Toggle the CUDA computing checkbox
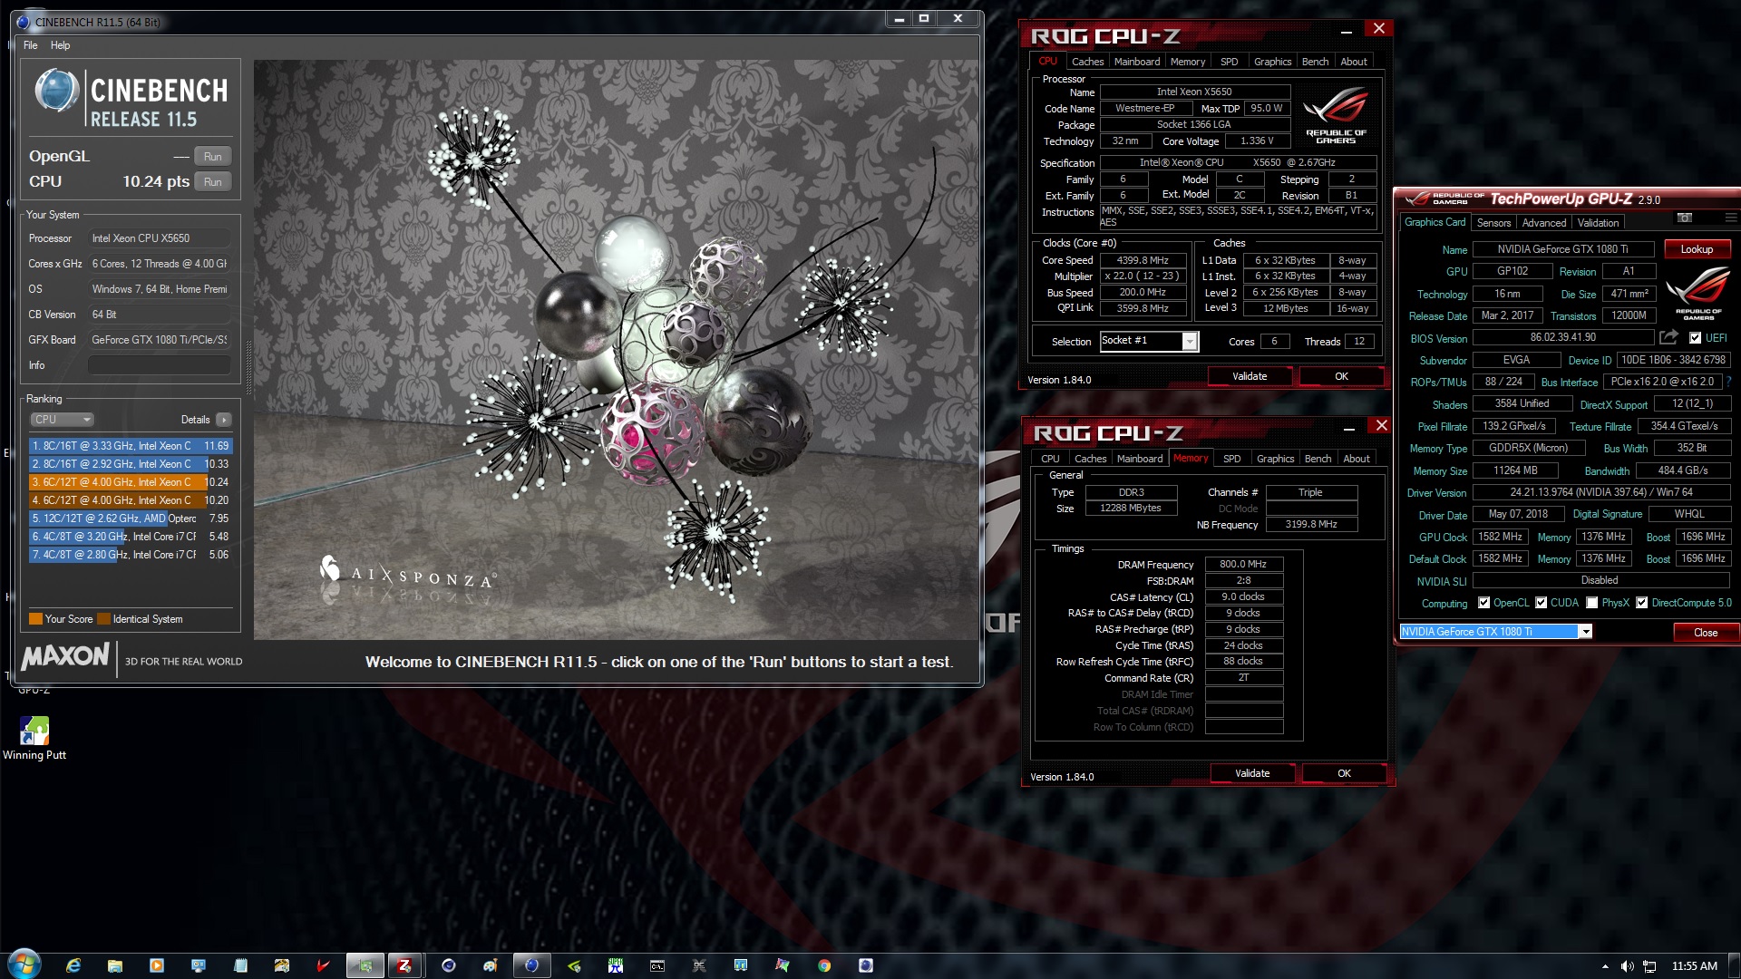1741x979 pixels. (1541, 603)
